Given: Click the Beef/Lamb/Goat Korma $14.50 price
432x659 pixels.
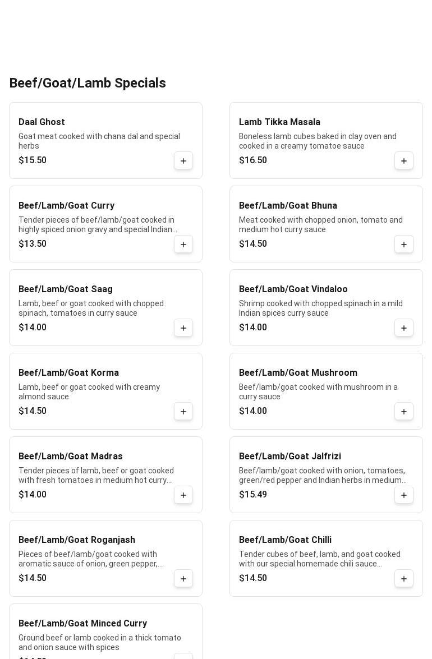Looking at the screenshot, I should (33, 411).
